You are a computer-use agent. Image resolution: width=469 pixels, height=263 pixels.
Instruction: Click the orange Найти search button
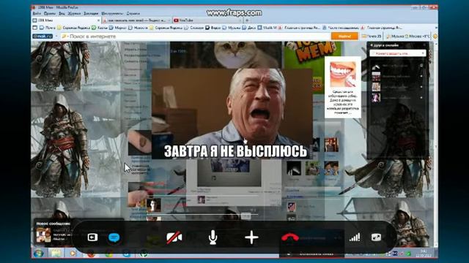pyautogui.click(x=344, y=36)
